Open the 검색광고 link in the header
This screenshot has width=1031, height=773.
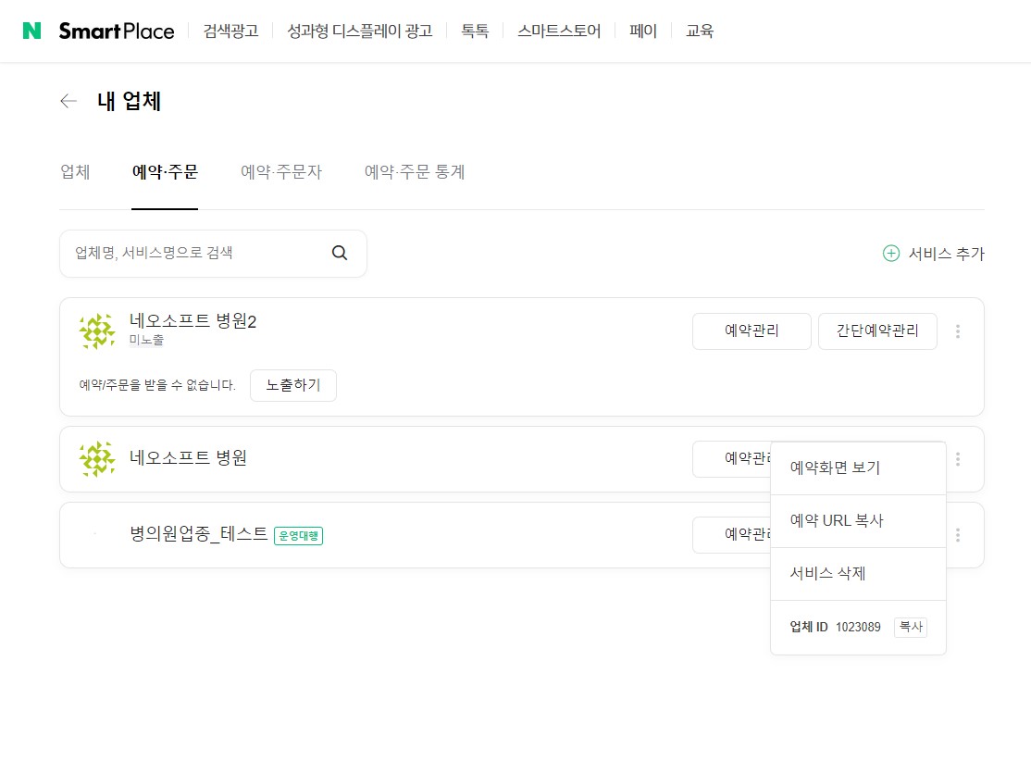230,31
